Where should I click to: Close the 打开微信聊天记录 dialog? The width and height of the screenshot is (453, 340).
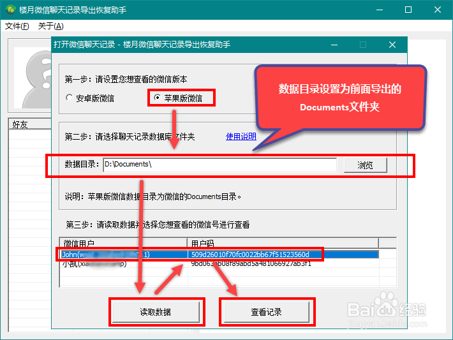392,45
